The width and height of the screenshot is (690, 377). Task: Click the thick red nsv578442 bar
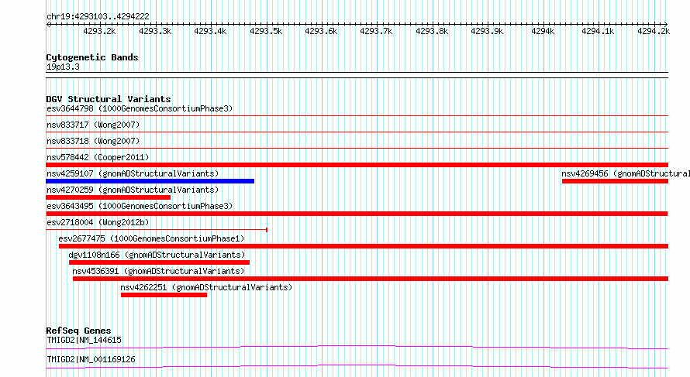pos(357,165)
